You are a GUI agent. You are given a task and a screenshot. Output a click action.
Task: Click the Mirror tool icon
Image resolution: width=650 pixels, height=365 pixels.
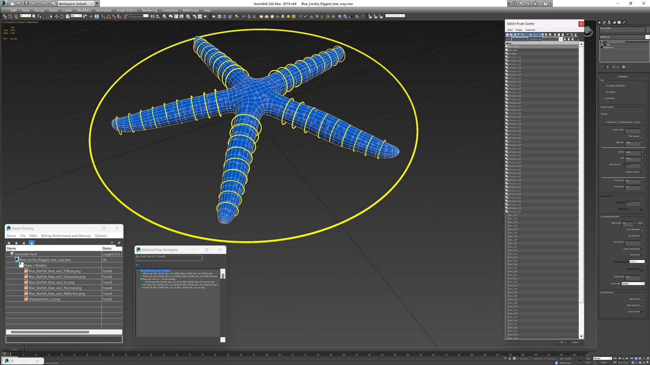click(x=152, y=16)
